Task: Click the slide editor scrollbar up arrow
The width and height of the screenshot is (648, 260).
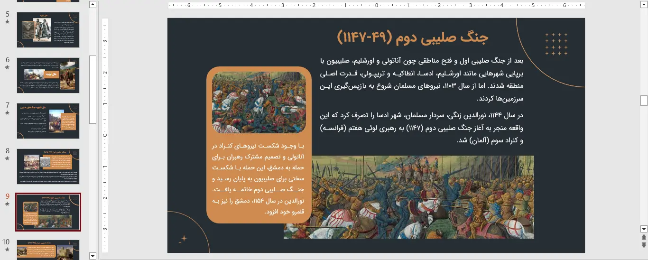Action: pos(644,5)
